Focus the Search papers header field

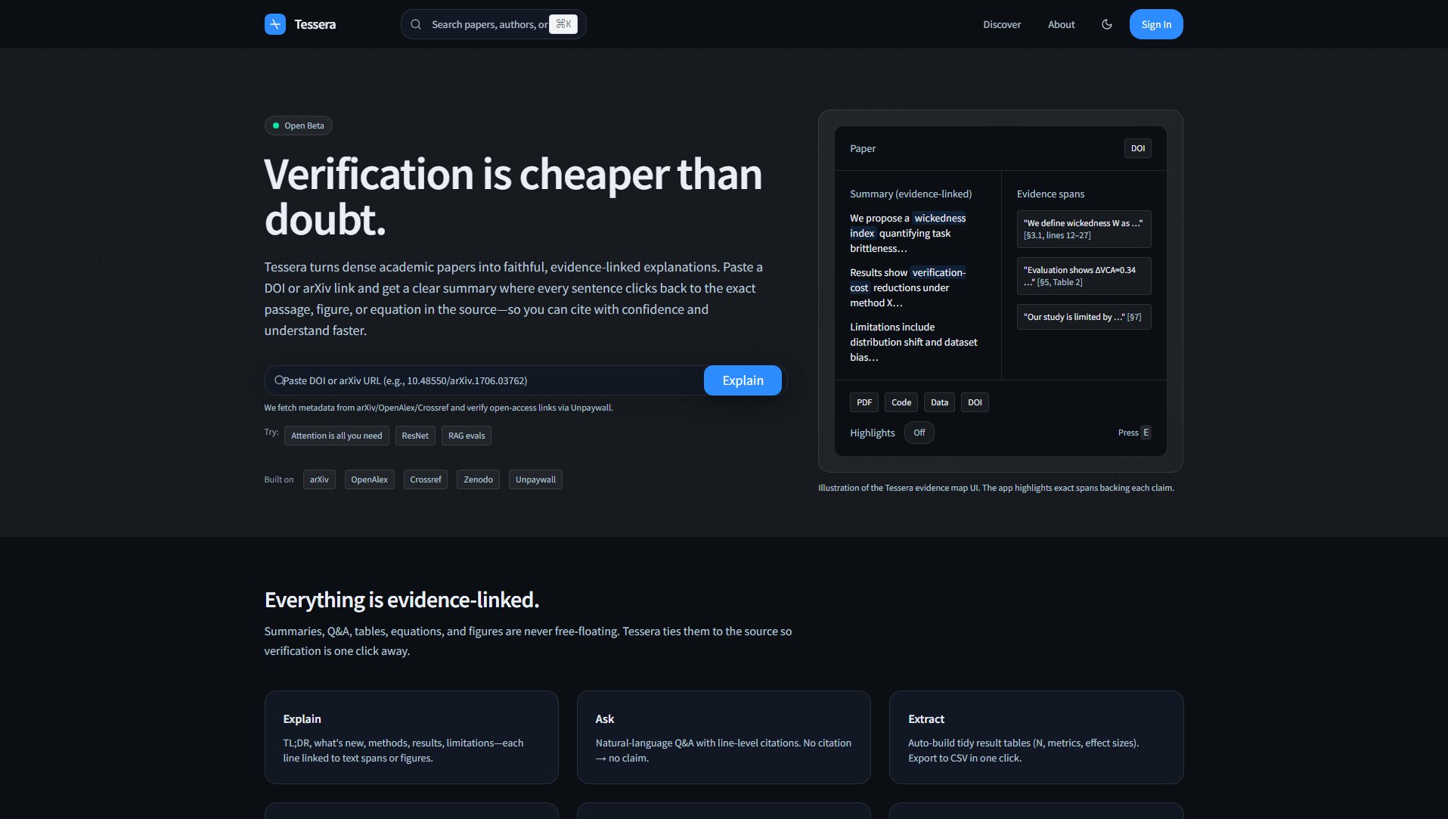click(x=493, y=24)
